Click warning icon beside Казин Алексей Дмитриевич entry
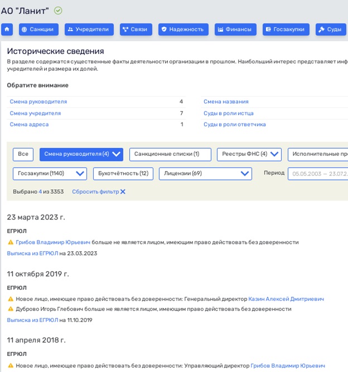This screenshot has width=348, height=372. click(x=11, y=299)
